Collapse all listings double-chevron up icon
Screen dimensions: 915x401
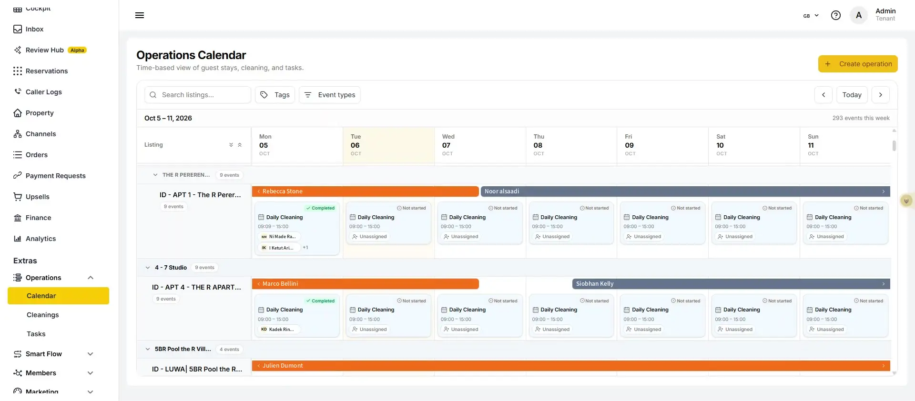pos(240,145)
